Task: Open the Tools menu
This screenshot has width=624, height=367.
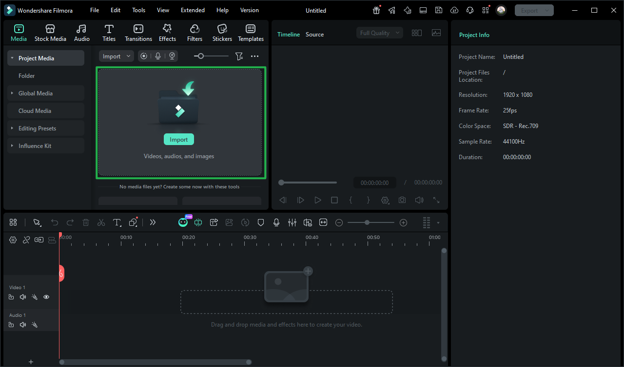Action: 139,10
